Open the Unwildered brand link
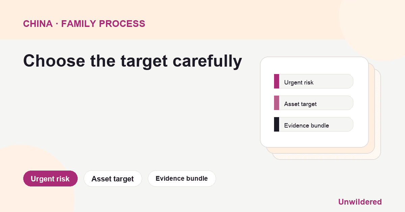The height and width of the screenshot is (212, 405). point(360,202)
